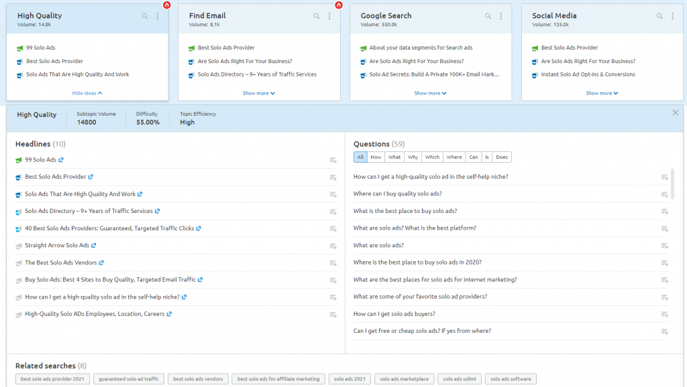
Task: Select the High Quality card title
Action: [40, 15]
